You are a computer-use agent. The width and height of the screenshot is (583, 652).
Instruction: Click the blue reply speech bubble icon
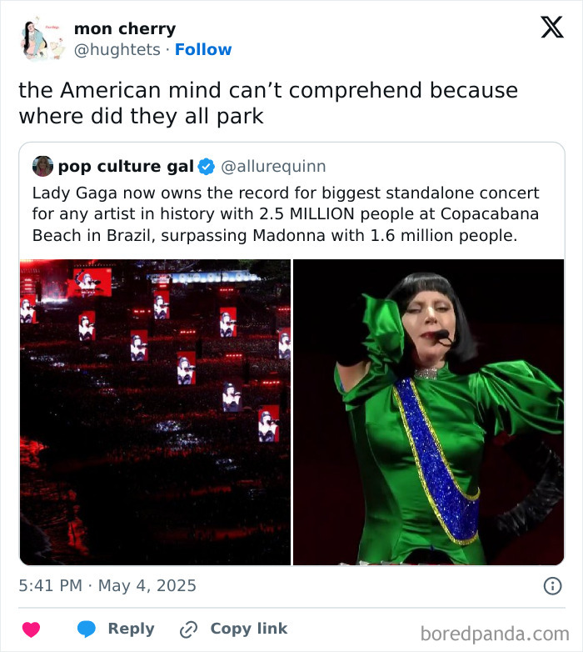[87, 629]
